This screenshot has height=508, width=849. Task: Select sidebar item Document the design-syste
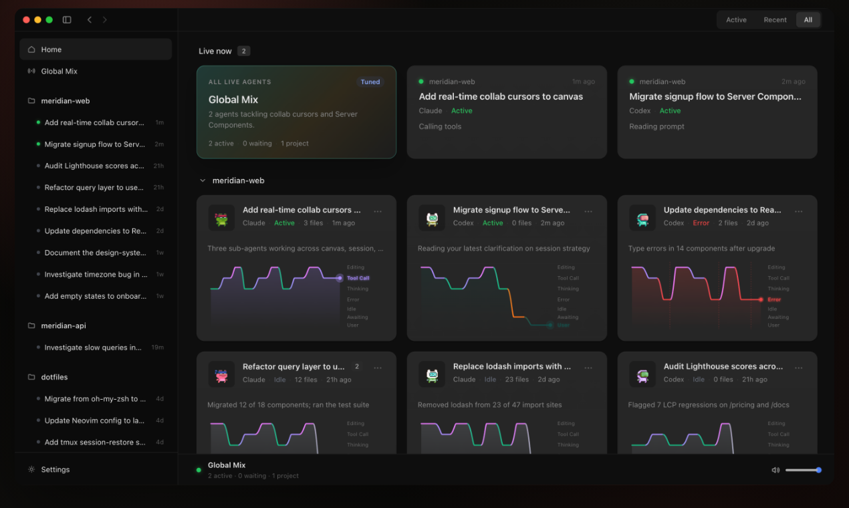pyautogui.click(x=96, y=253)
